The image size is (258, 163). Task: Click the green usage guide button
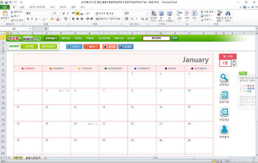[29, 46]
